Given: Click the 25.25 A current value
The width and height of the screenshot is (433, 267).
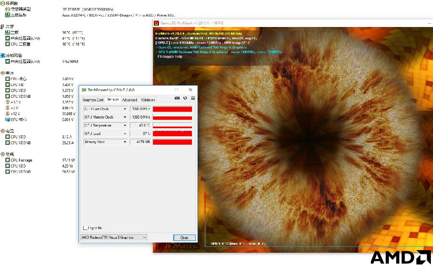Looking at the screenshot, I should 68,143.
